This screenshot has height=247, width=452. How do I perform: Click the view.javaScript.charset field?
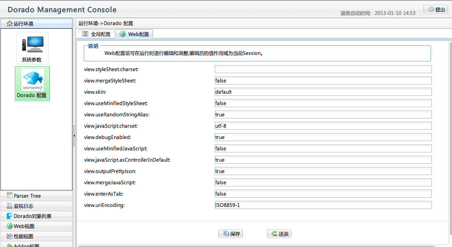[323, 126]
